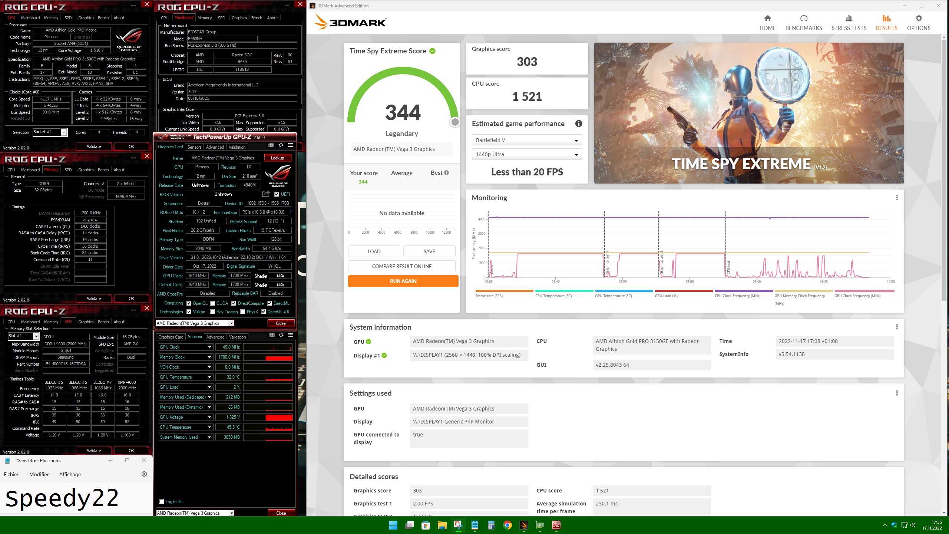
Task: Open hamburger menu in GPU-Z Sensors window
Action: pyautogui.click(x=291, y=335)
